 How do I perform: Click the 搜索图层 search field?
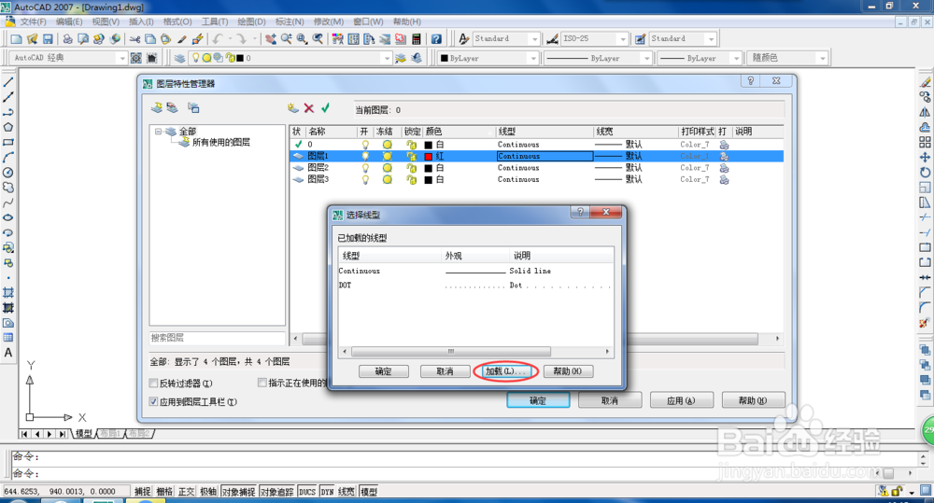coord(218,338)
